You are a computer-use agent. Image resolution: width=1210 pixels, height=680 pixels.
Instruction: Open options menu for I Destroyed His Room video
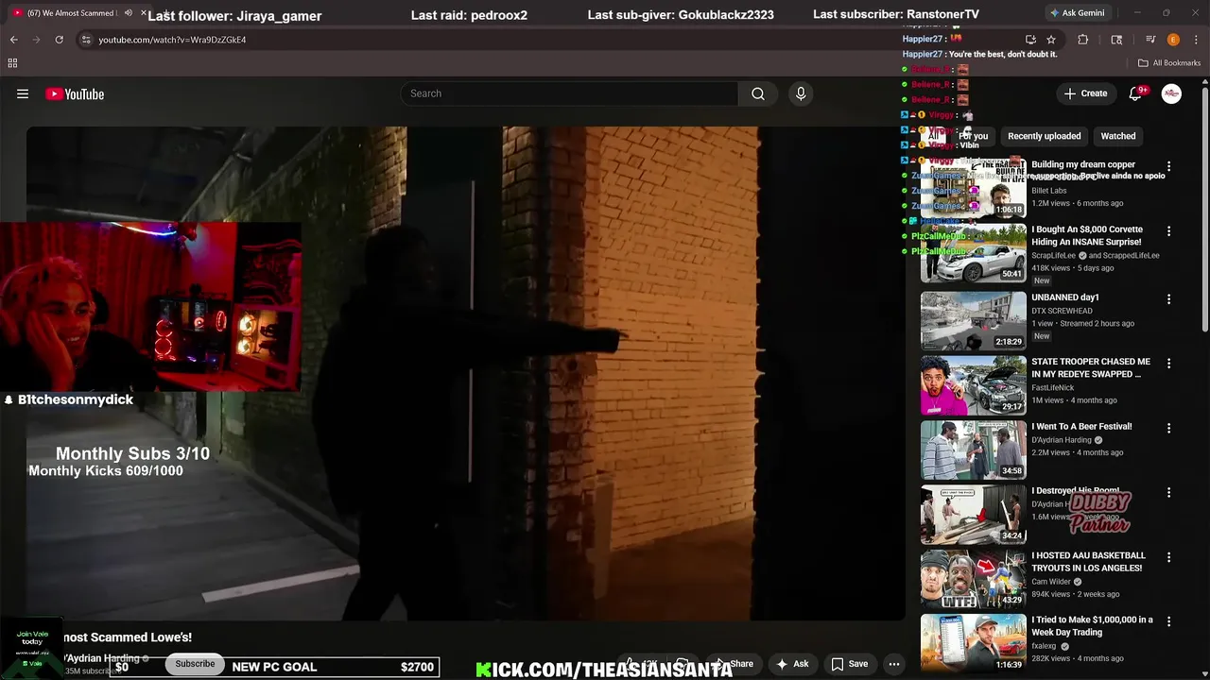pos(1168,493)
